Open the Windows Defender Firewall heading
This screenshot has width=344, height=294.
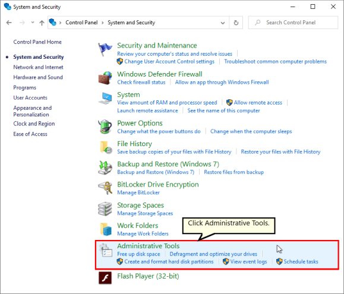159,74
